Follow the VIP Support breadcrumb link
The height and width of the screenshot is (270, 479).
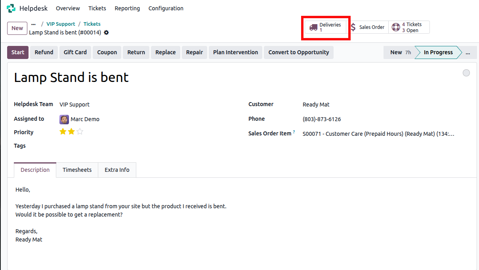click(x=61, y=24)
